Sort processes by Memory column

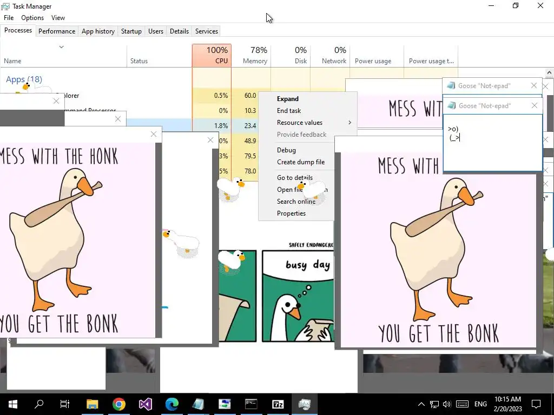click(x=251, y=56)
